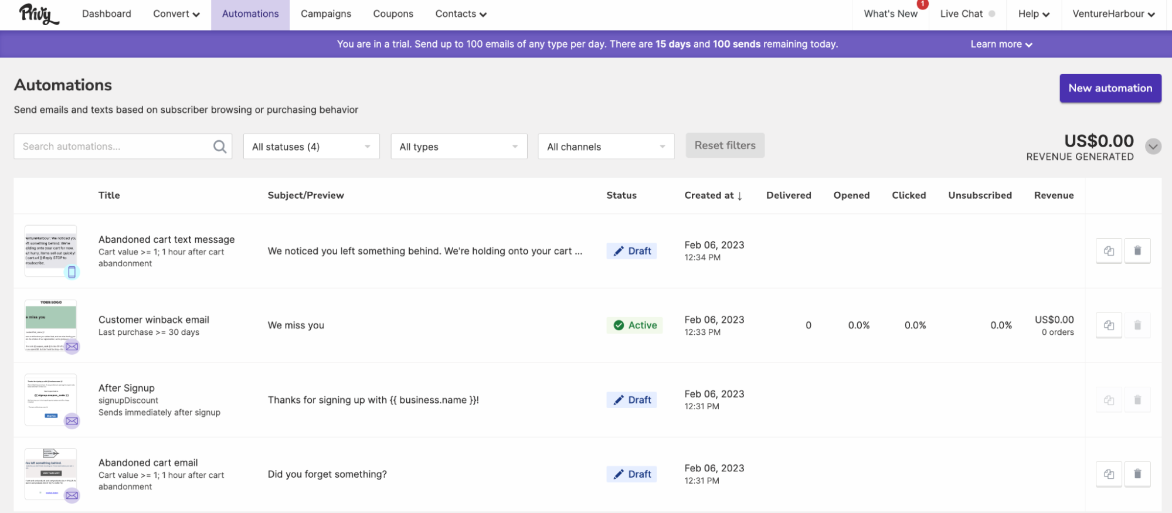Duplicate the Abandoned cart email automation
1172x513 pixels.
pyautogui.click(x=1108, y=474)
